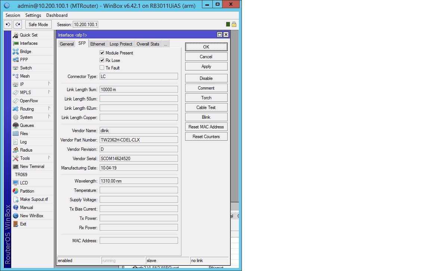Open the Radius section icon
This screenshot has width=430, height=271.
16,150
